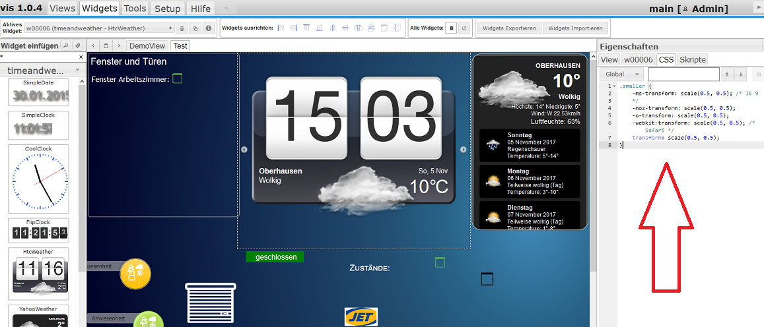This screenshot has width=764, height=327.
Task: Toggle the green square under Zustände
Action: tap(440, 262)
